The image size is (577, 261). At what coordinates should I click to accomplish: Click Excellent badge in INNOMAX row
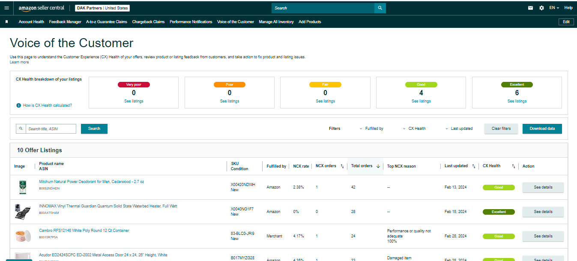click(x=499, y=212)
